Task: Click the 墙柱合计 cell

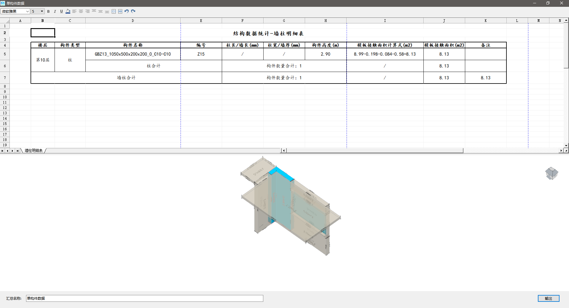Action: coord(126,78)
